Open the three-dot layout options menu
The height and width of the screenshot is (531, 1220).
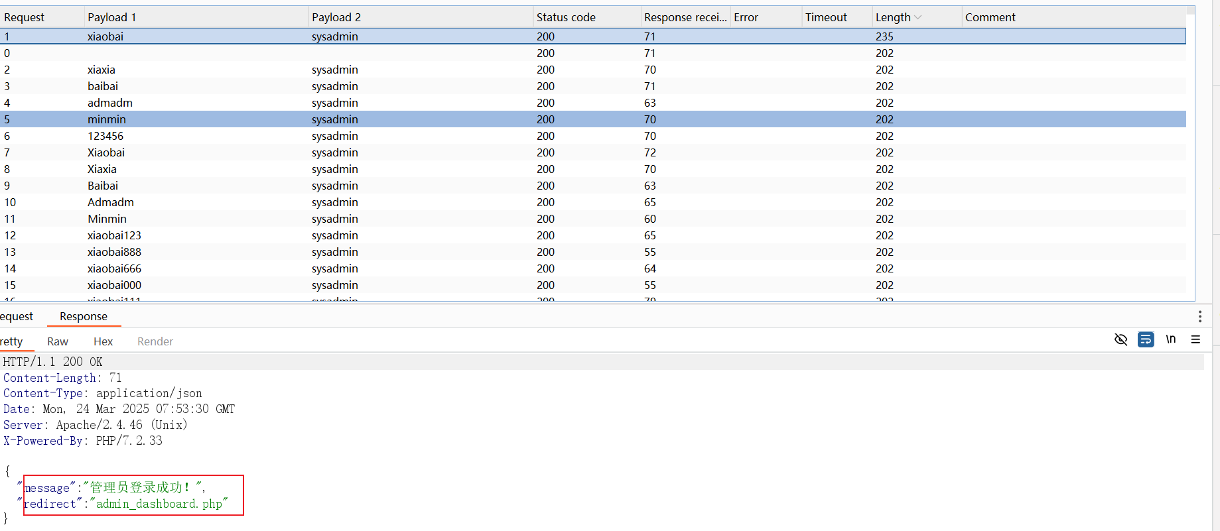pyautogui.click(x=1199, y=316)
